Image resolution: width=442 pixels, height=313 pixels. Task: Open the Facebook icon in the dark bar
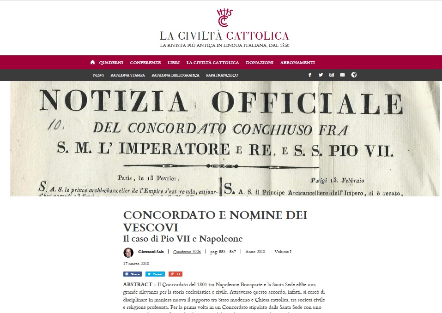(x=310, y=75)
